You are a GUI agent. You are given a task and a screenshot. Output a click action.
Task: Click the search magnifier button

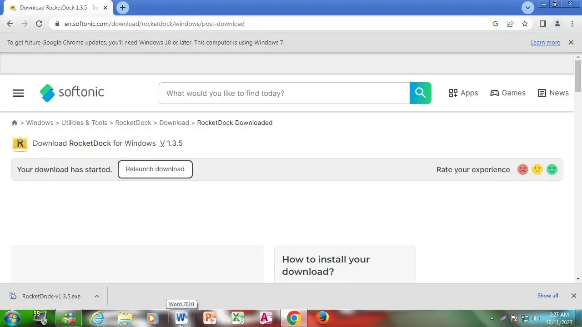tap(420, 93)
